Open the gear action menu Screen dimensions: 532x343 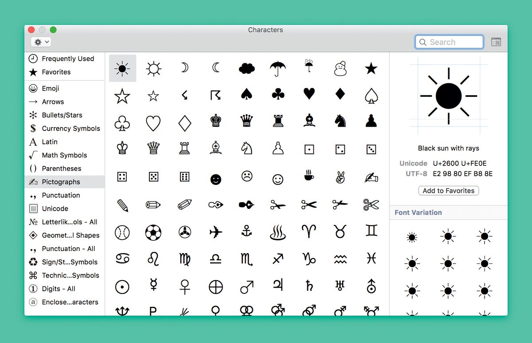pyautogui.click(x=40, y=42)
